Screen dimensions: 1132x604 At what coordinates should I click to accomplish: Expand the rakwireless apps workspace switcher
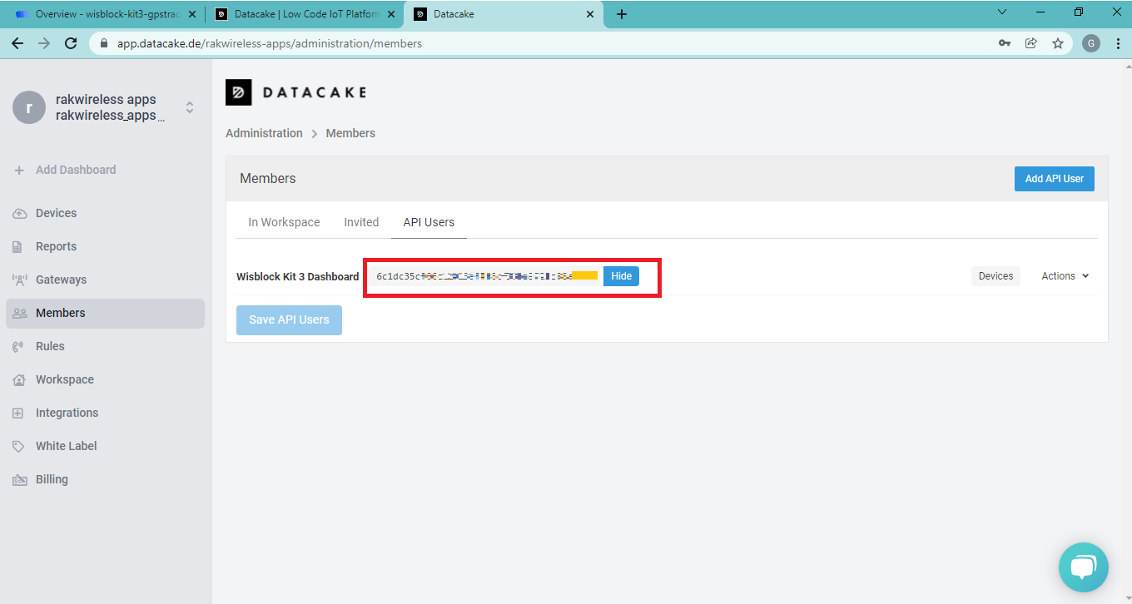click(190, 107)
